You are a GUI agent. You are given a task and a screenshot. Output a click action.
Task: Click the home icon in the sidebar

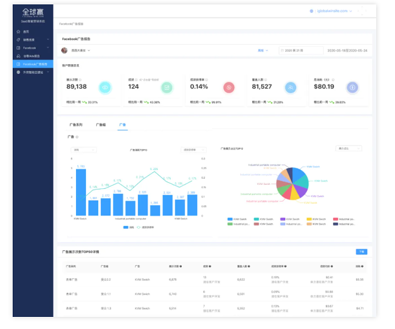(x=18, y=32)
